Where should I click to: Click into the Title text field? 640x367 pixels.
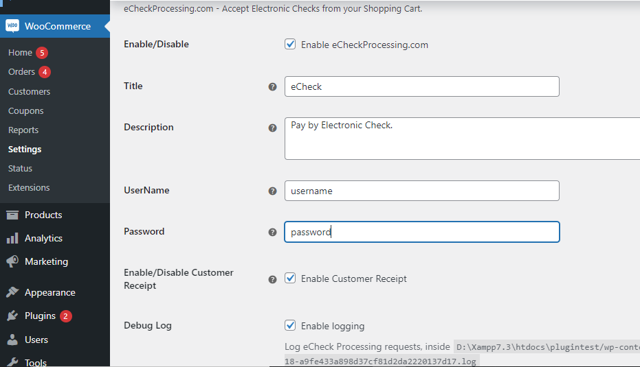click(421, 86)
